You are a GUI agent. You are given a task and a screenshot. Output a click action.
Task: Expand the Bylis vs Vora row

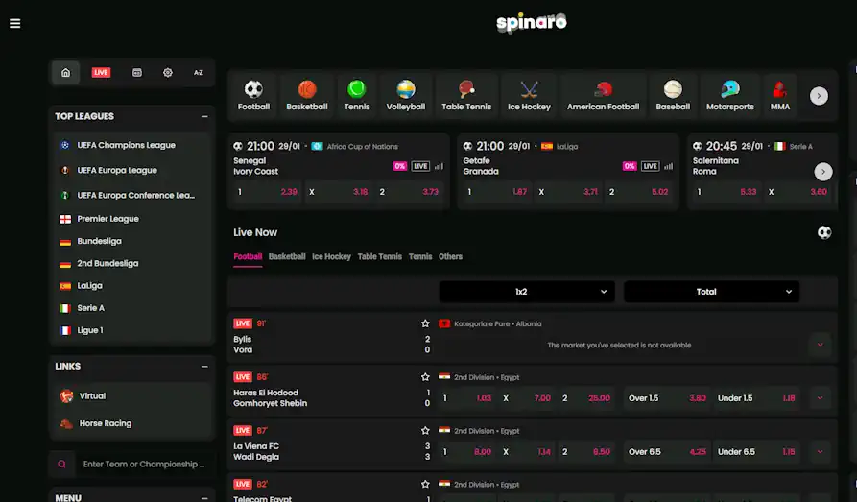point(820,345)
